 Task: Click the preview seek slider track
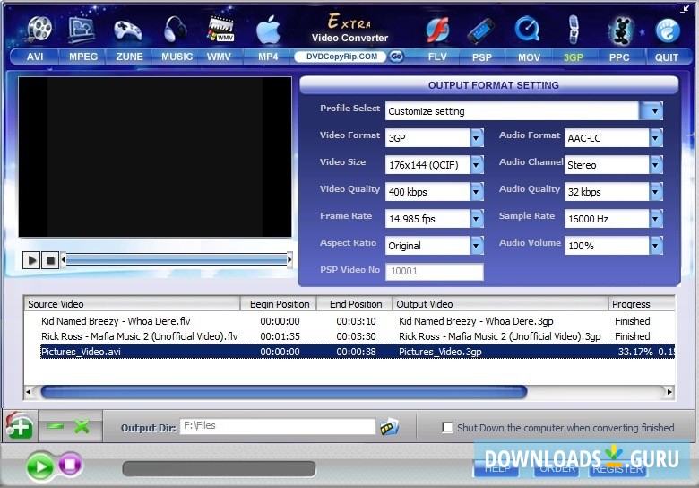coord(177,259)
